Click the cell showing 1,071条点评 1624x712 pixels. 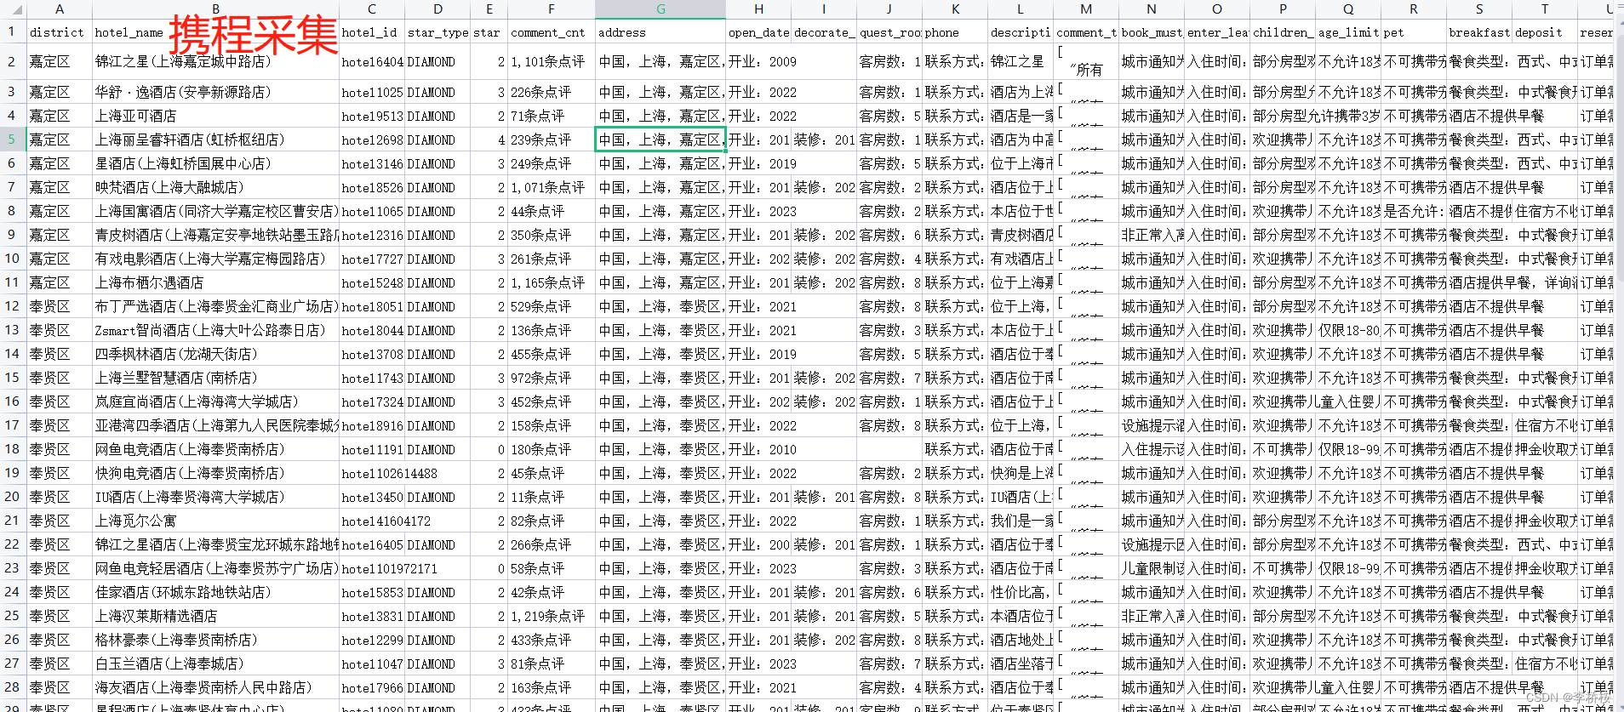click(x=552, y=187)
